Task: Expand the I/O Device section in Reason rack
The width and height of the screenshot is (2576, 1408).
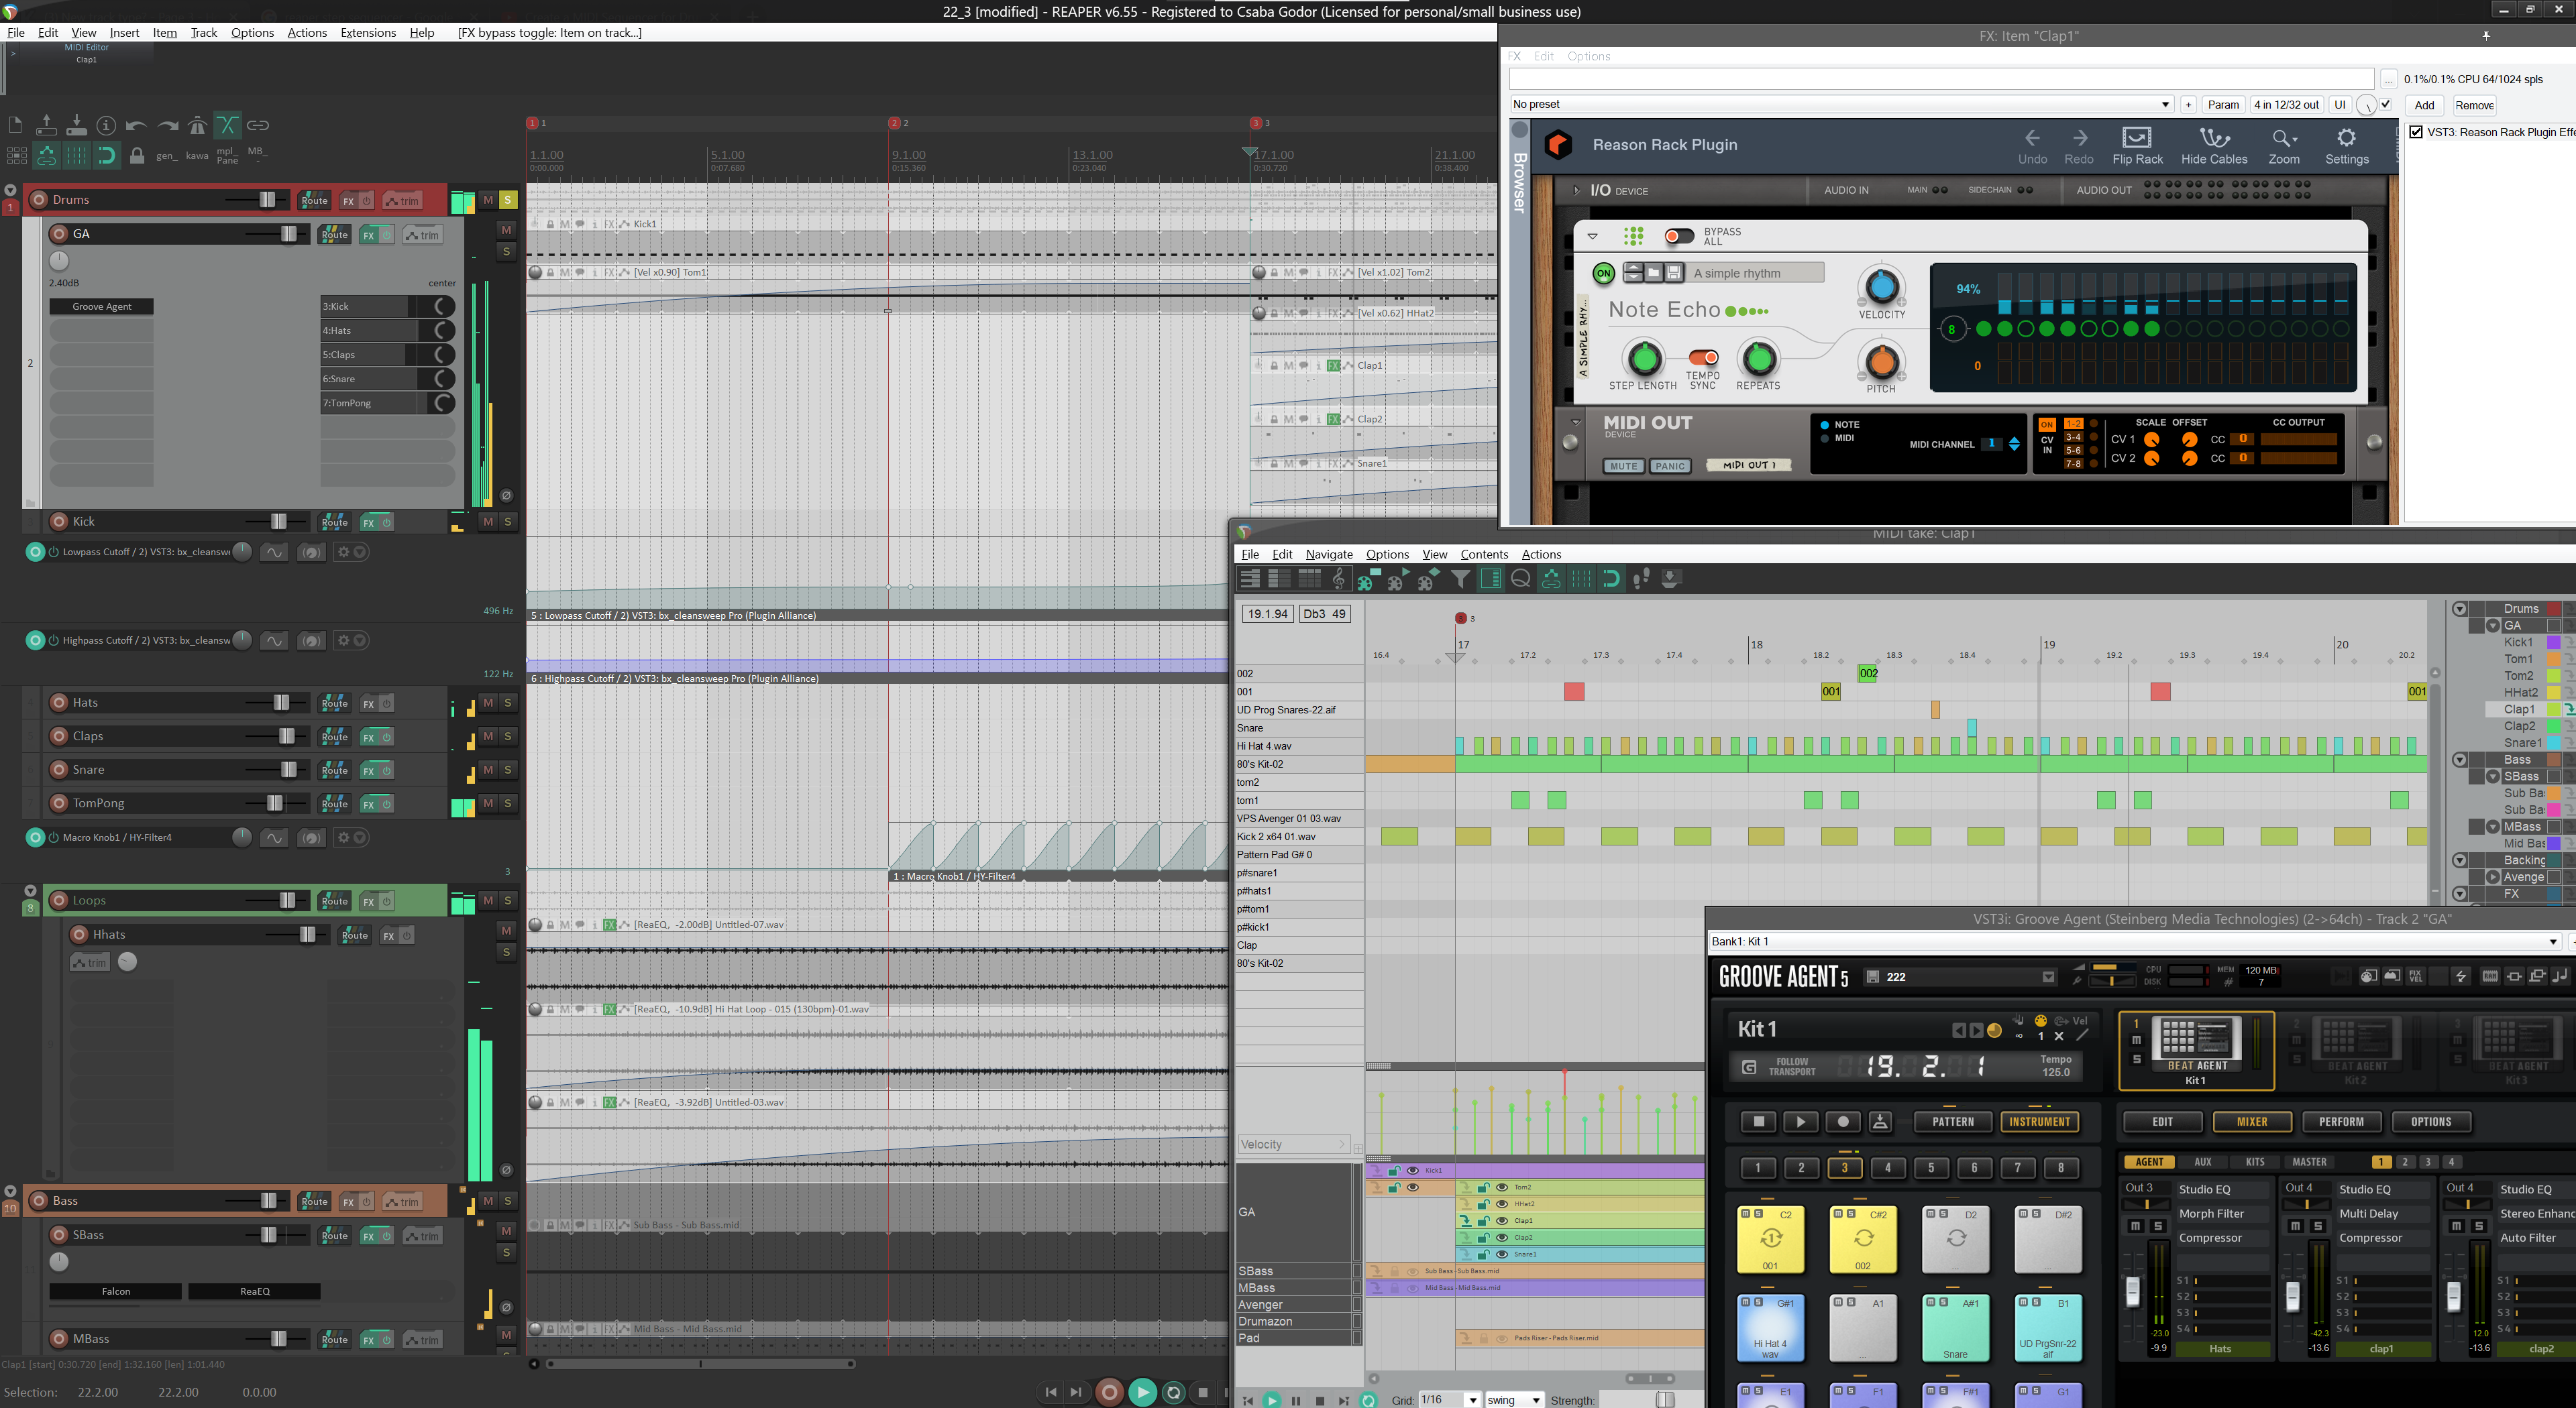Action: (1577, 191)
